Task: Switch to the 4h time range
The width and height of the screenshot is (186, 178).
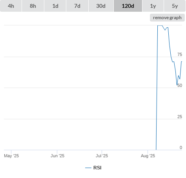Action: pos(11,6)
